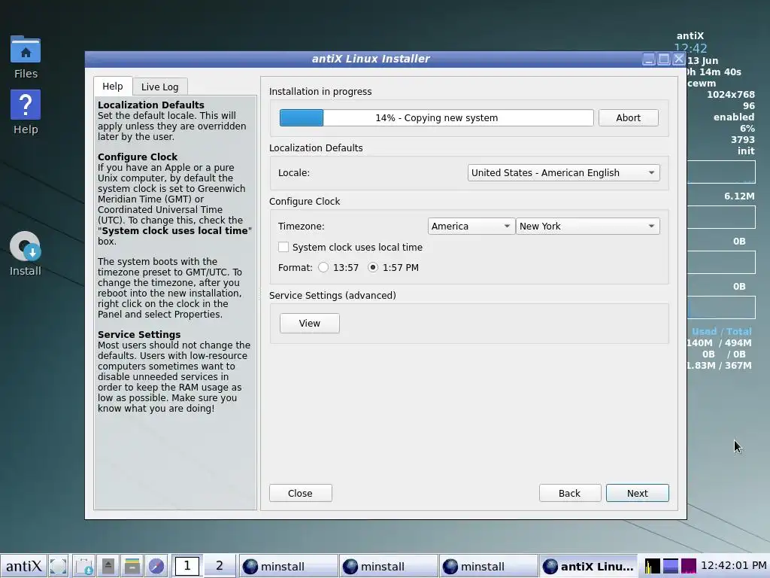Click View under Service Settings
The image size is (770, 578).
click(x=309, y=324)
